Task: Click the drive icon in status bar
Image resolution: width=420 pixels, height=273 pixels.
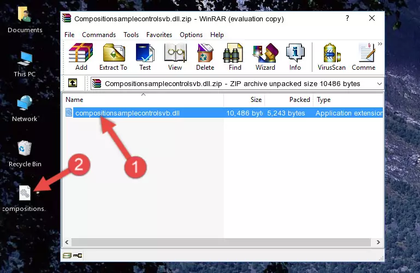Action: click(x=67, y=256)
